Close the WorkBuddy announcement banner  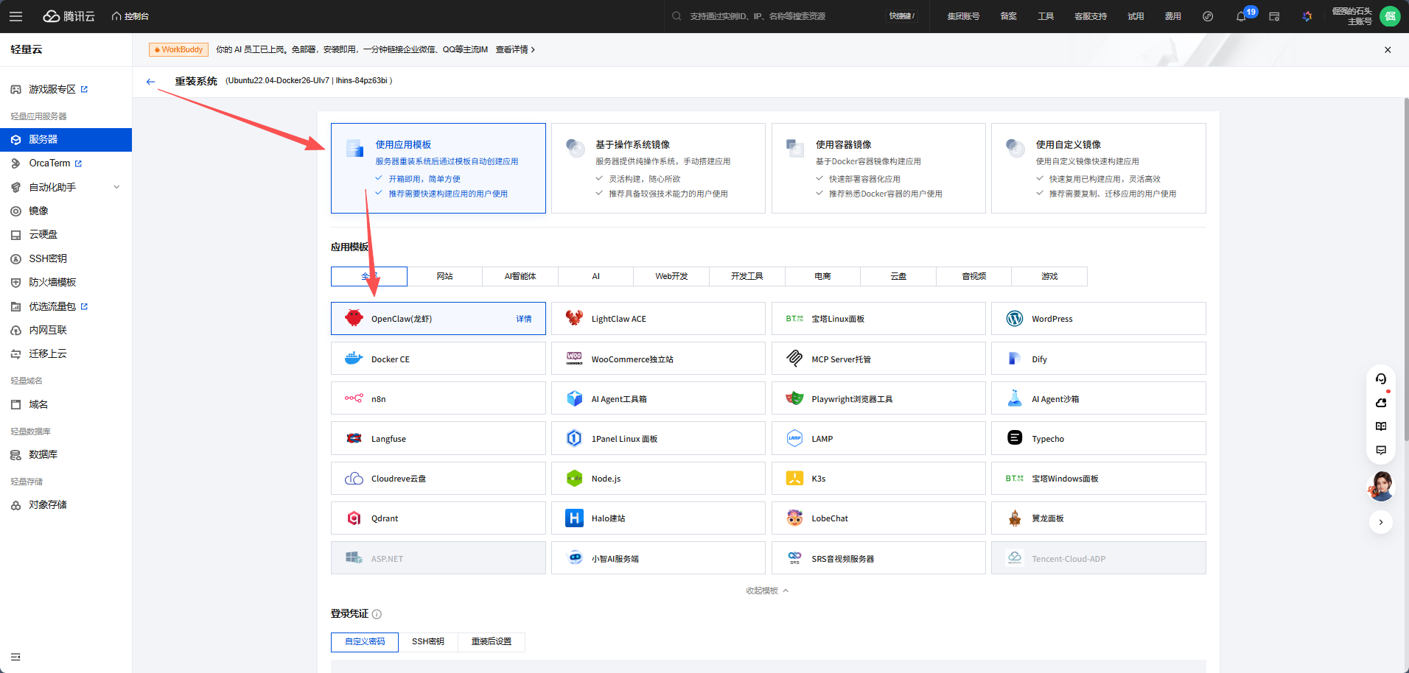point(1388,50)
